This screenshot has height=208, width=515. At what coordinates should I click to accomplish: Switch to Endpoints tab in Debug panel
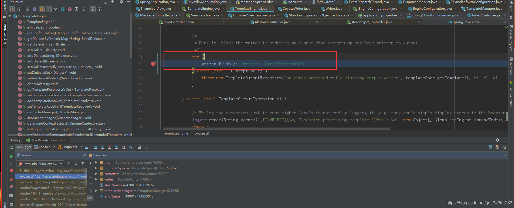[70, 147]
